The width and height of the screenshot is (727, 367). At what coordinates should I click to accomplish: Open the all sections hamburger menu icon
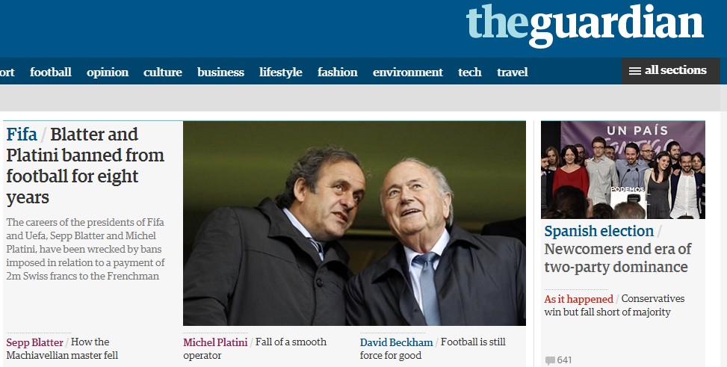click(x=635, y=71)
